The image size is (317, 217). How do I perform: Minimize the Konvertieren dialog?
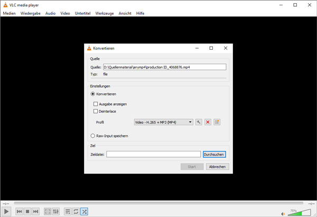click(x=197, y=48)
